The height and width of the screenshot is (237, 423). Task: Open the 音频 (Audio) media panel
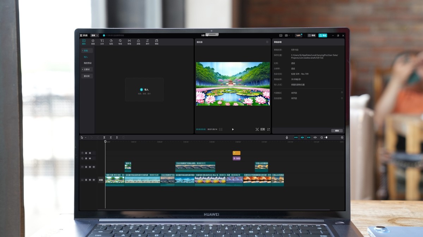[93, 42]
